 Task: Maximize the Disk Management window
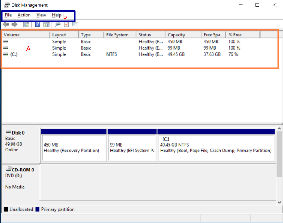(x=257, y=5)
